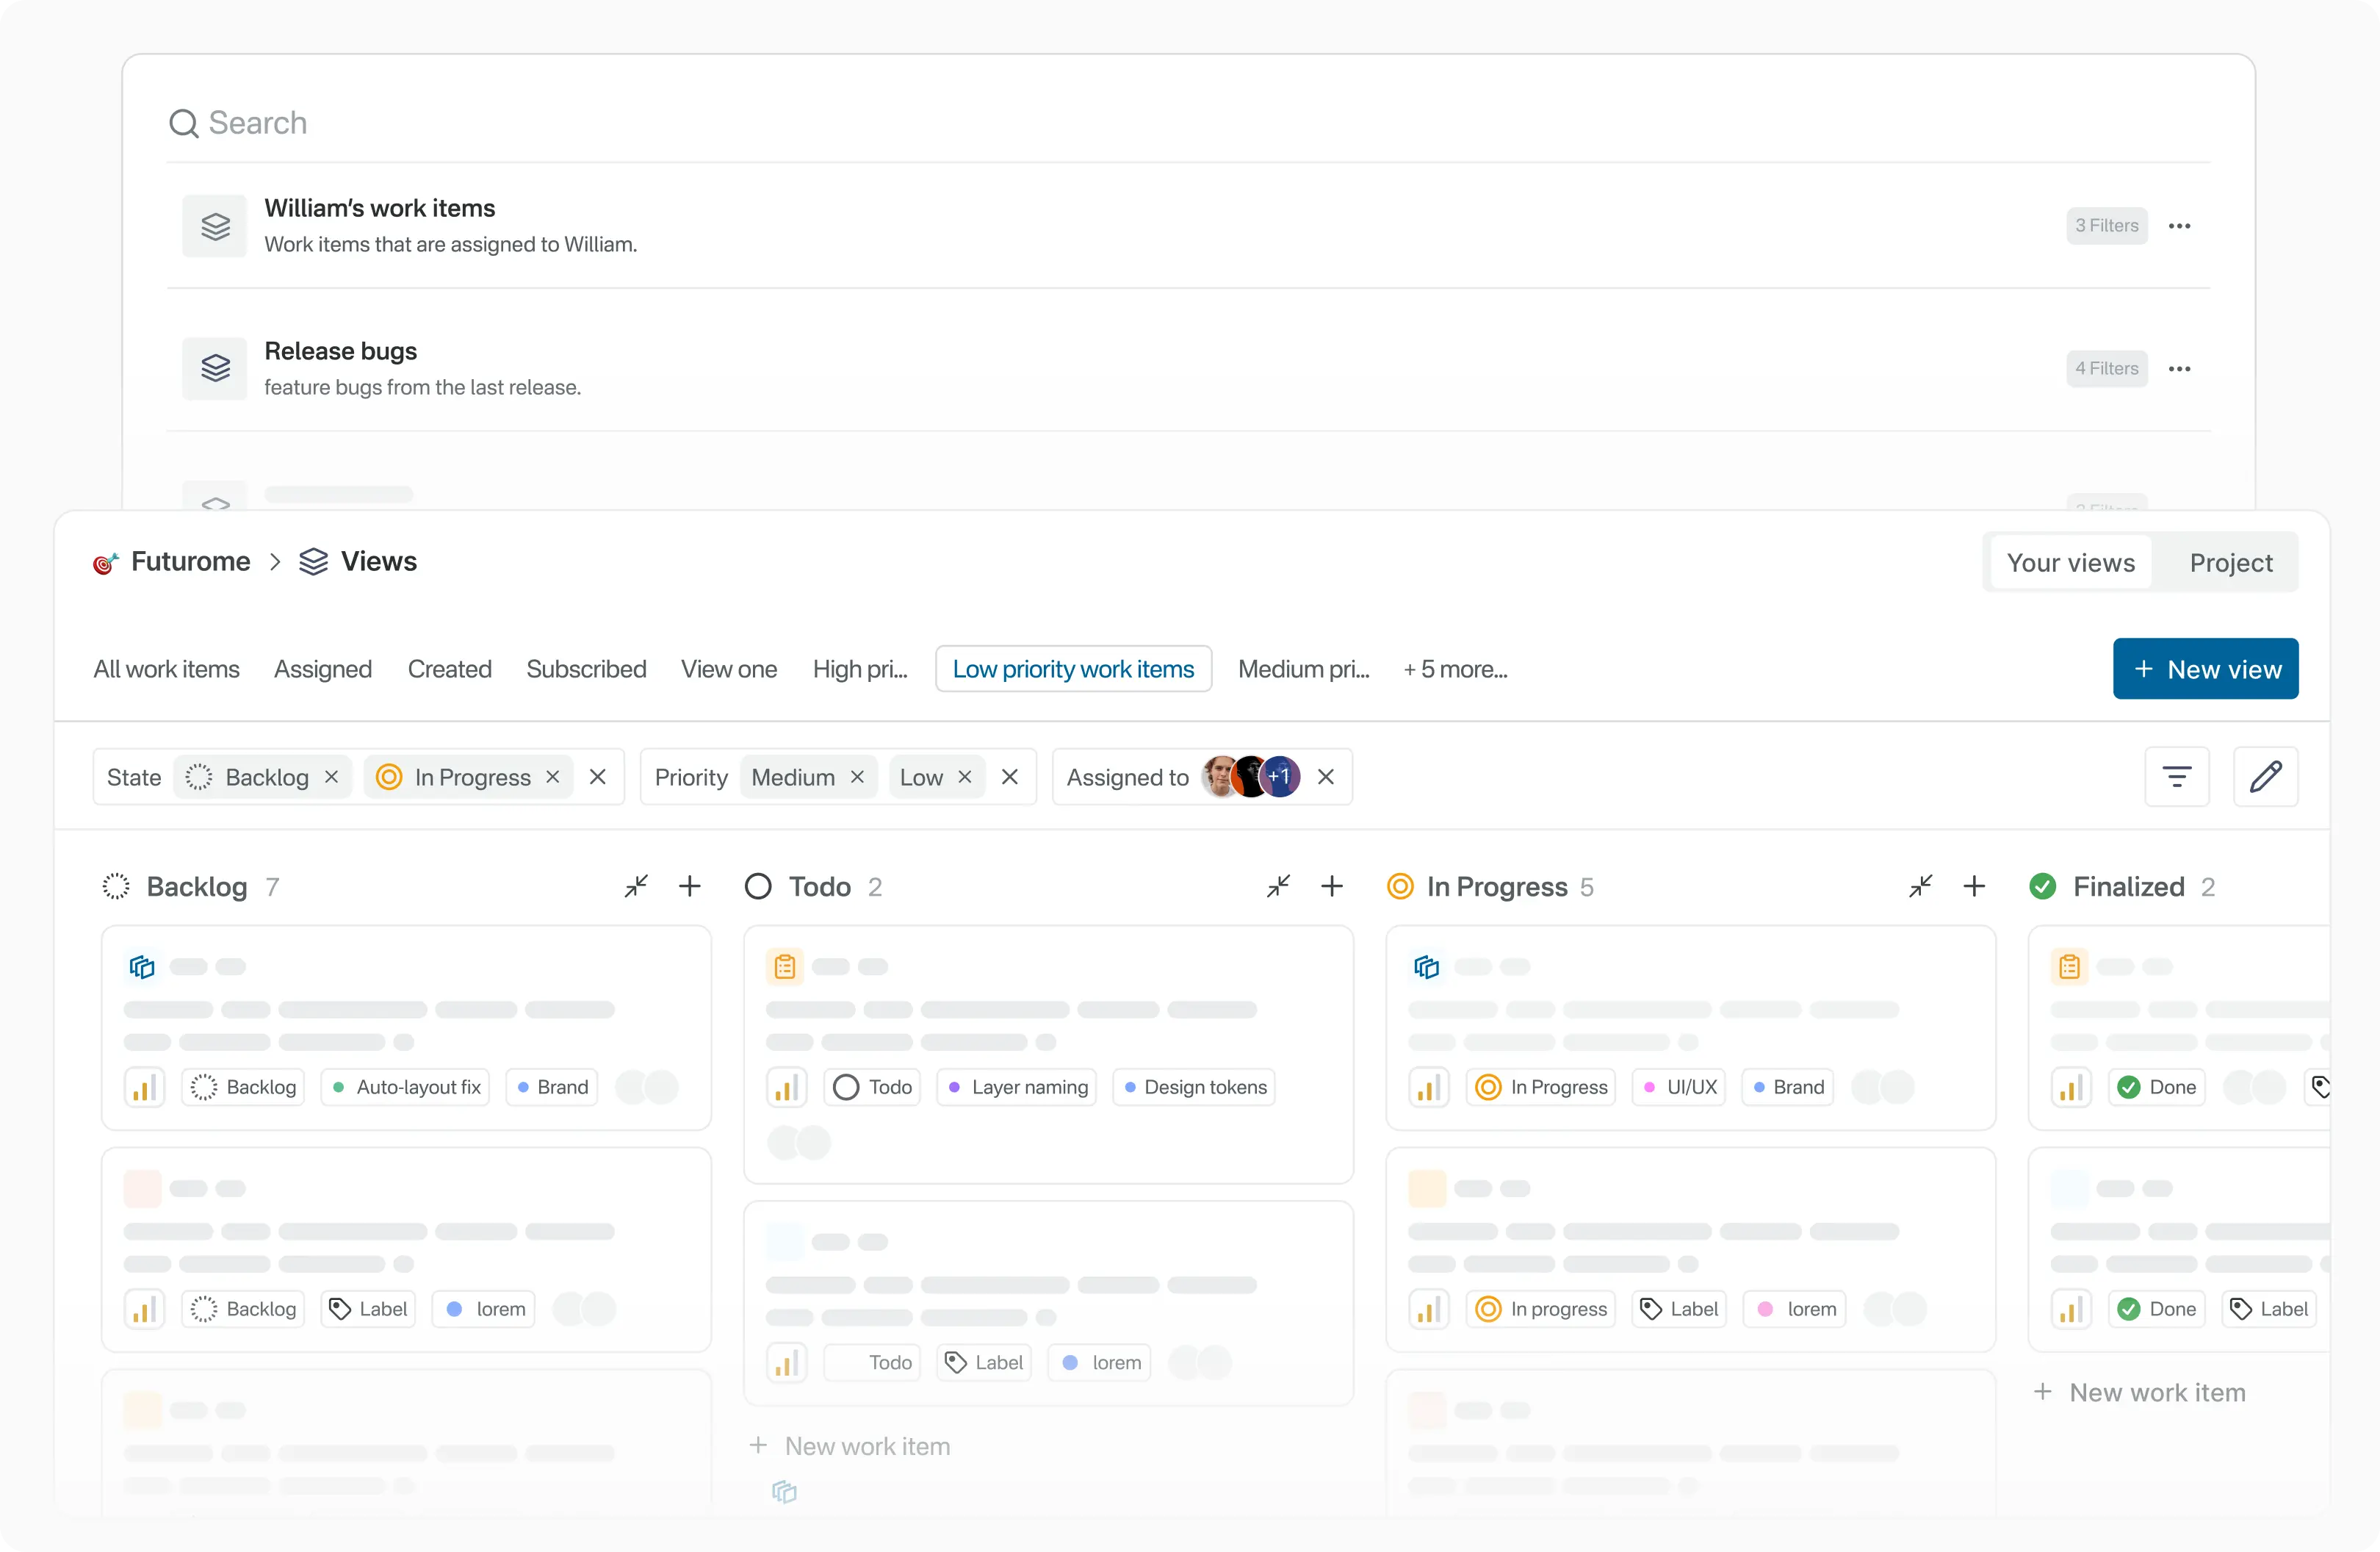
Task: Click the Finalized green check icon
Action: pyautogui.click(x=2043, y=886)
